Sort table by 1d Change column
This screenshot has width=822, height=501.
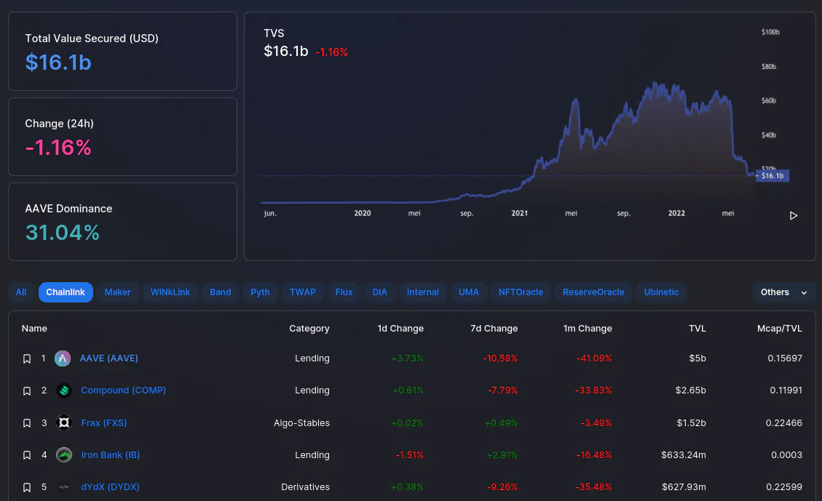400,329
